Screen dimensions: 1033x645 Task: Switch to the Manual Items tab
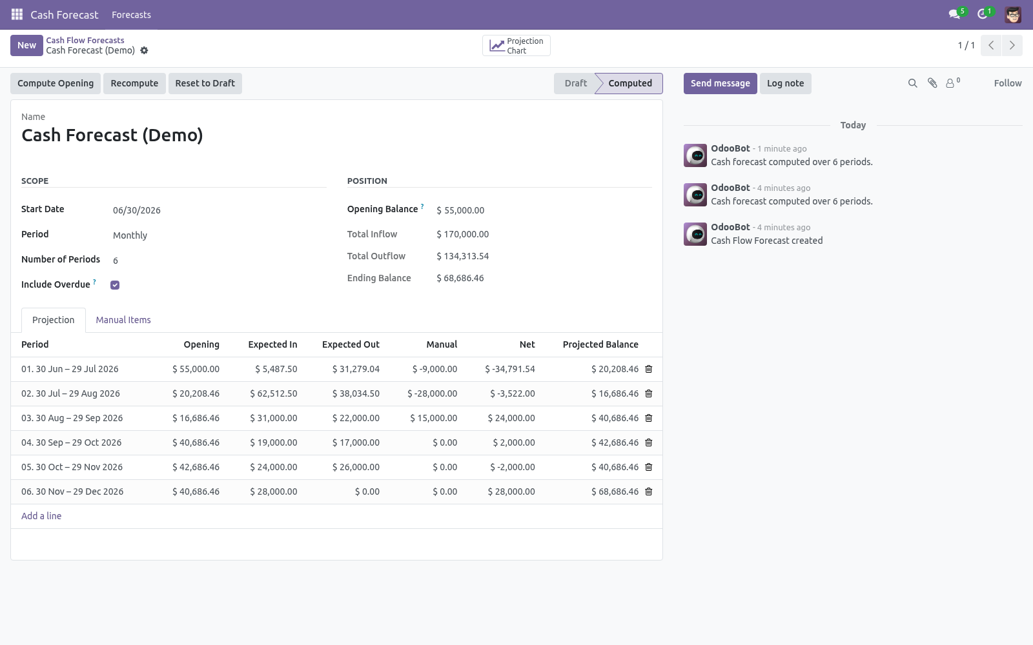(123, 320)
